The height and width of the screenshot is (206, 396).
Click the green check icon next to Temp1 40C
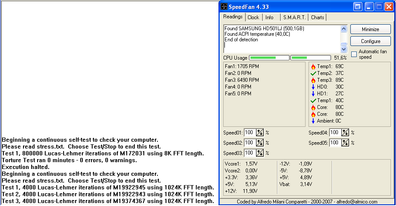[313, 100]
